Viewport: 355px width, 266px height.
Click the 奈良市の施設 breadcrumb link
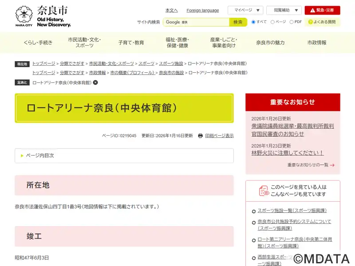[x=171, y=73]
